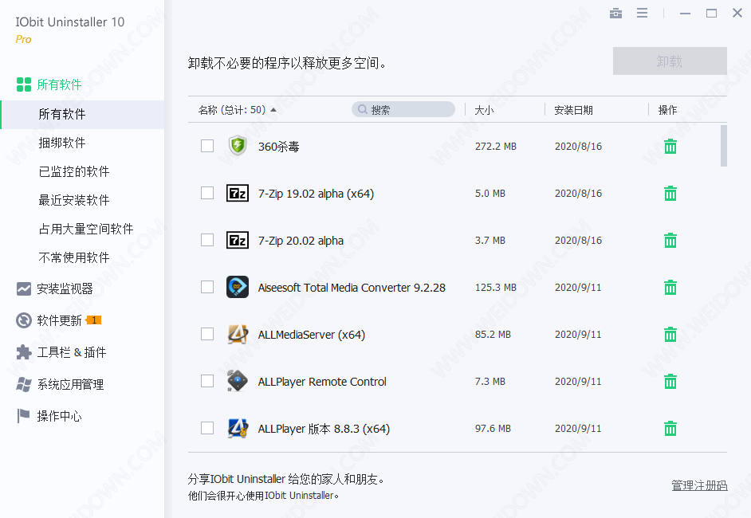The width and height of the screenshot is (751, 518).
Task: Uninstall 7-Zip 19.02 alpha via trash icon
Action: pos(670,194)
